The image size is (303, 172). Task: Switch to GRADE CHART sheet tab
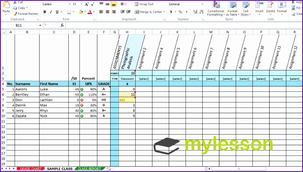[31, 169]
